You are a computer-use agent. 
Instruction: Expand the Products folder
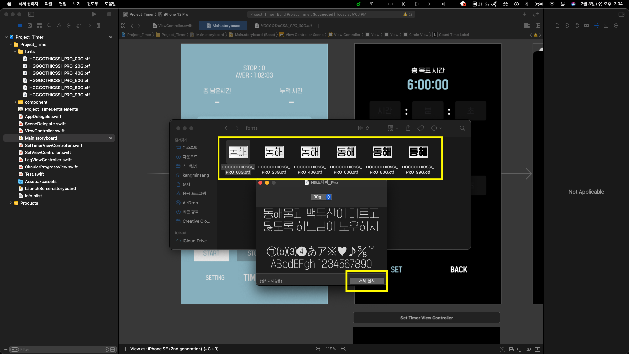click(x=10, y=203)
